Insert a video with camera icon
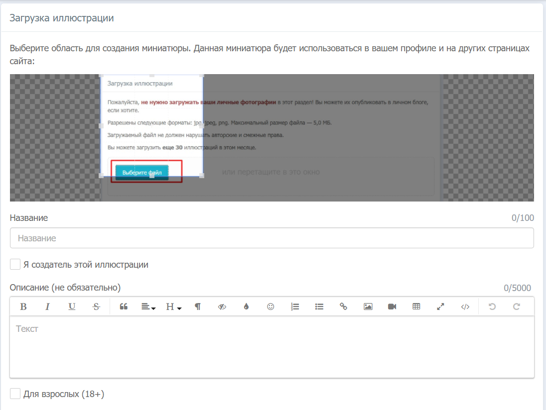546x410 pixels. pyautogui.click(x=392, y=307)
